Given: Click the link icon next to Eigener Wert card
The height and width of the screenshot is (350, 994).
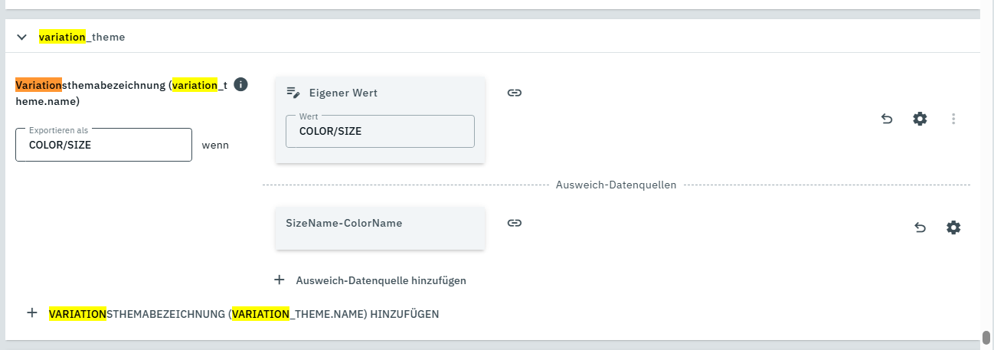Looking at the screenshot, I should 515,93.
